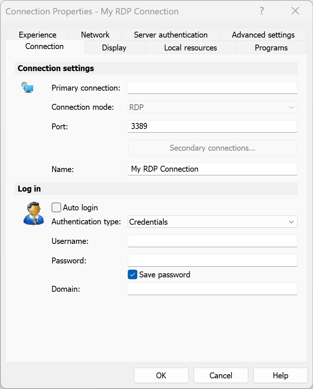Open the Authentication type dropdown

click(x=212, y=222)
